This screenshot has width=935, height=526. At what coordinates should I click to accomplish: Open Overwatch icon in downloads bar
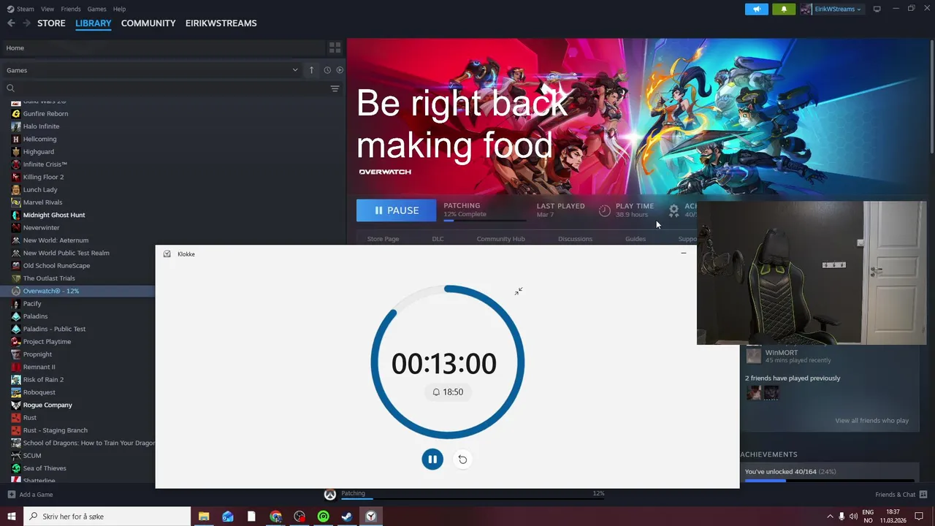tap(329, 495)
